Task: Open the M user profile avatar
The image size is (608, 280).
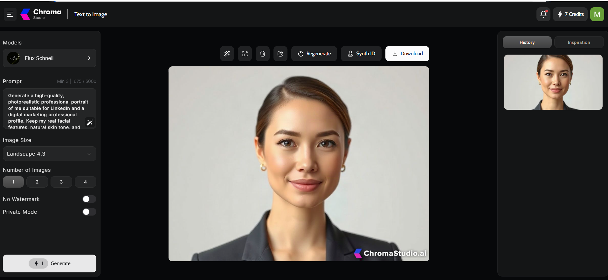Action: pos(597,14)
